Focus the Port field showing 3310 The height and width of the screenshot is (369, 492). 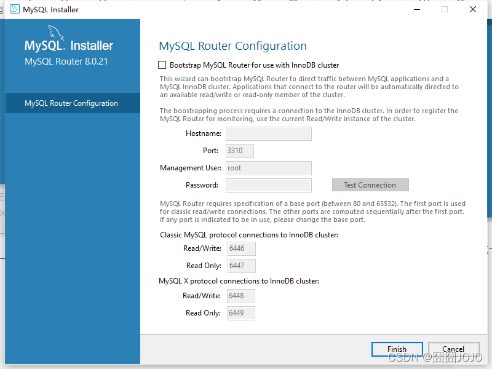(240, 151)
